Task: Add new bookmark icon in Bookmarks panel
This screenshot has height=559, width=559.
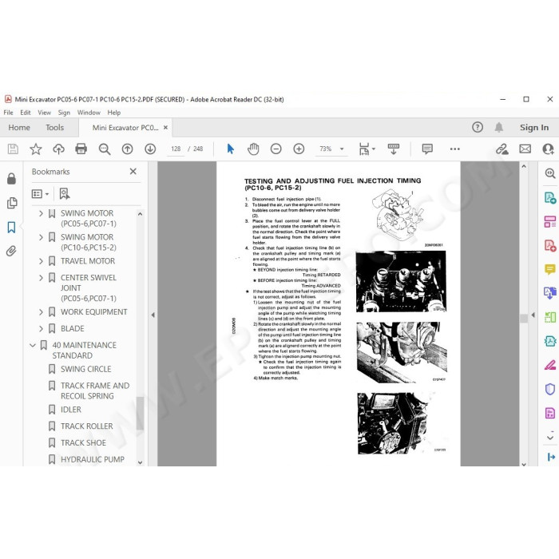Action: pos(65,193)
